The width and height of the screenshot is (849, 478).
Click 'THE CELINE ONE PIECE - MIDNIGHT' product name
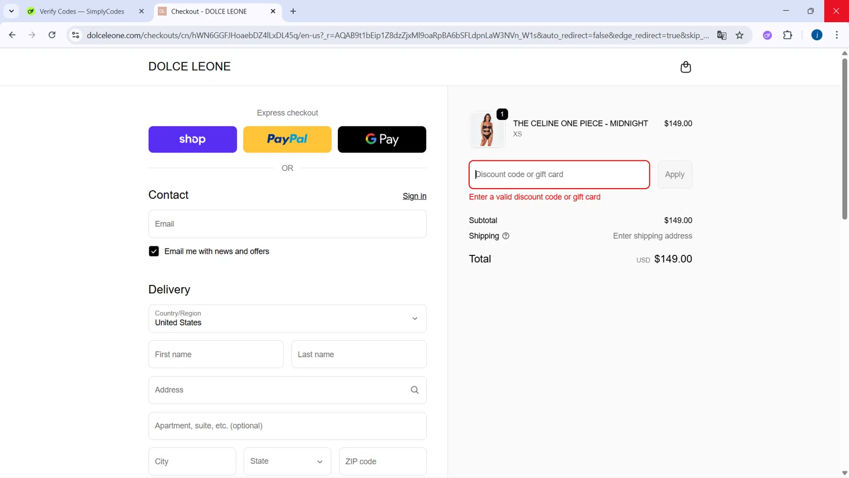[x=581, y=123]
